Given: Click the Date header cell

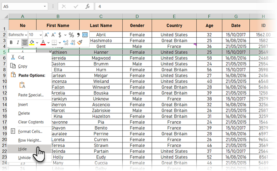Looking at the screenshot, I should tap(236, 26).
